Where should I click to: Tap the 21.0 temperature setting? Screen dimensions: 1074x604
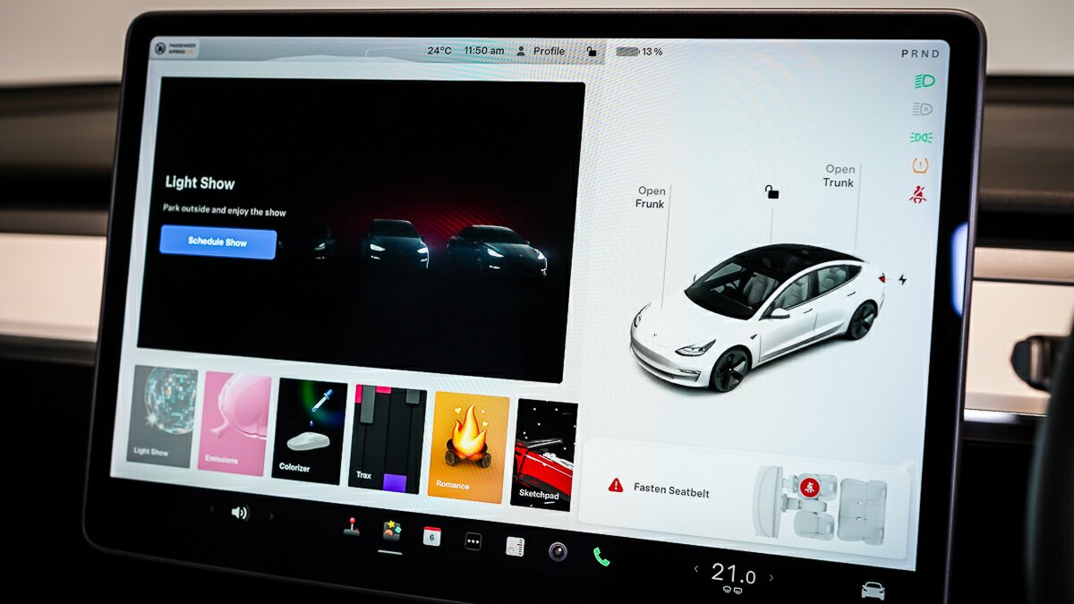pos(733,574)
